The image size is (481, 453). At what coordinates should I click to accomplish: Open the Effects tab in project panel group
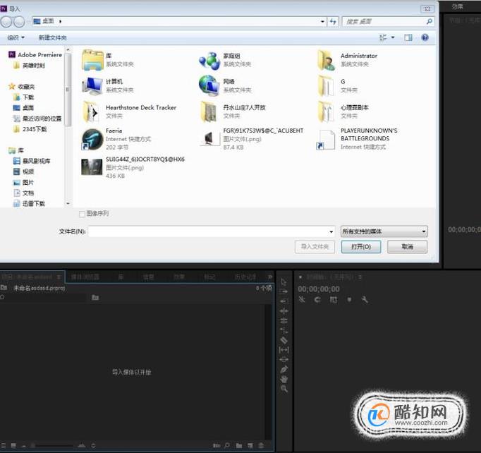pyautogui.click(x=179, y=277)
